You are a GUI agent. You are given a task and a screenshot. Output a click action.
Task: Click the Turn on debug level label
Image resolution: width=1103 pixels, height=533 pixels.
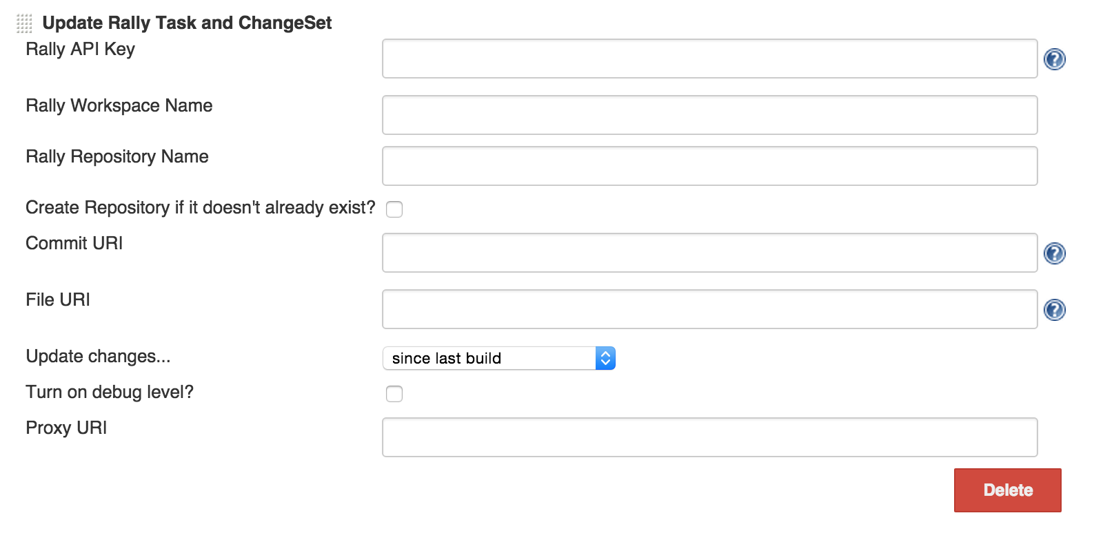click(x=110, y=392)
